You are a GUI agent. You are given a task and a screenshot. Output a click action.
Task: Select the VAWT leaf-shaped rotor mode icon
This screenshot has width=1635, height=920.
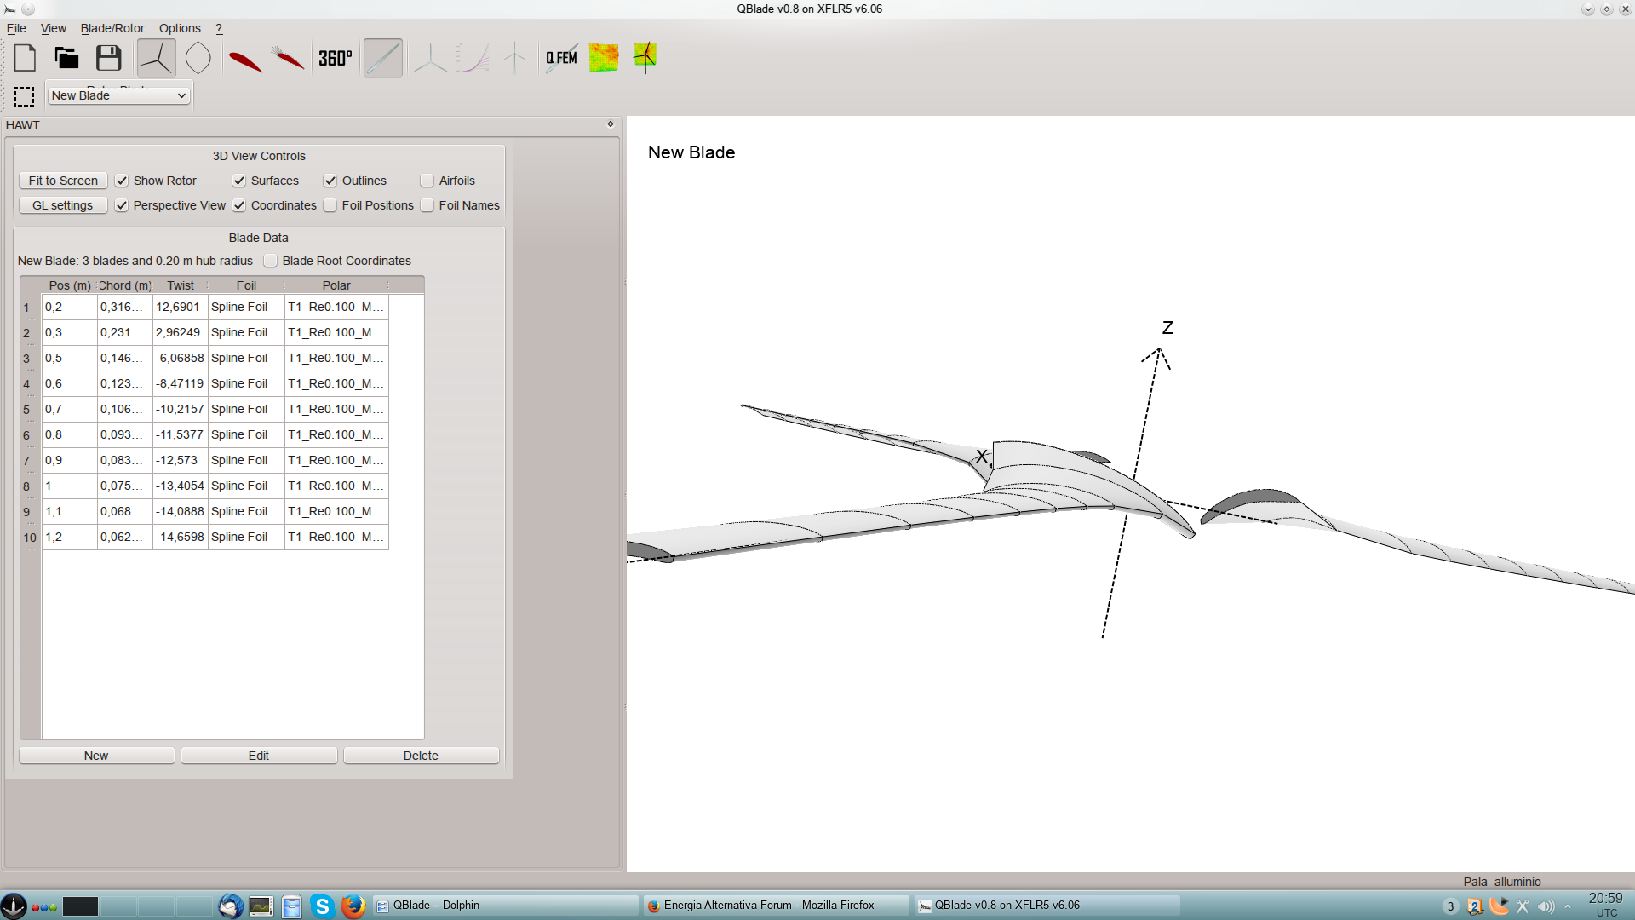click(x=198, y=58)
